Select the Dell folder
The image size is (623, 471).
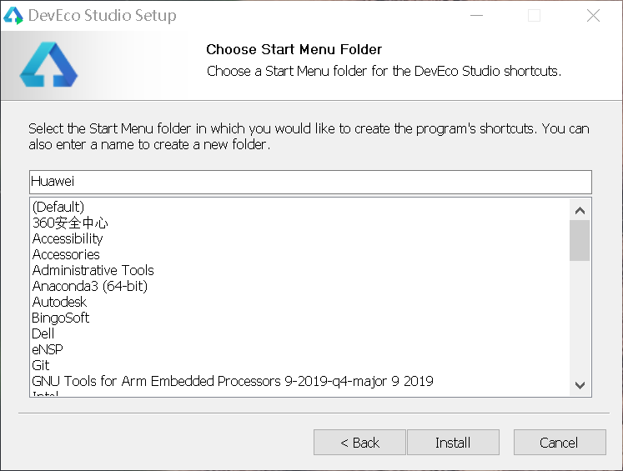tap(43, 333)
